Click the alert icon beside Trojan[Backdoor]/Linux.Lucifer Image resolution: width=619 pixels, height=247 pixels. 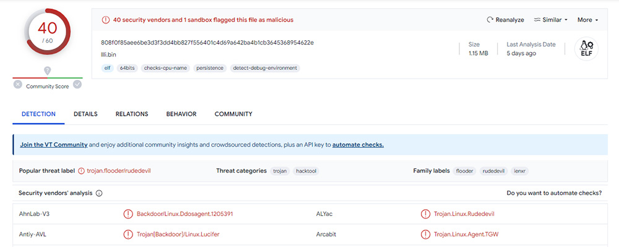point(128,235)
